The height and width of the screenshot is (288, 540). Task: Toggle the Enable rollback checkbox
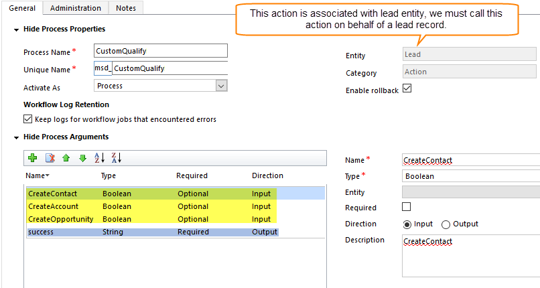pos(407,89)
